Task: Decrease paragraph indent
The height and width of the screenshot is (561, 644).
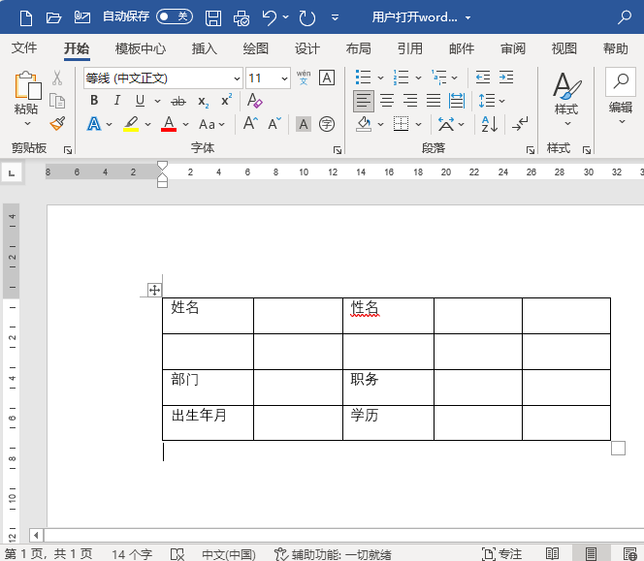Action: (x=483, y=78)
